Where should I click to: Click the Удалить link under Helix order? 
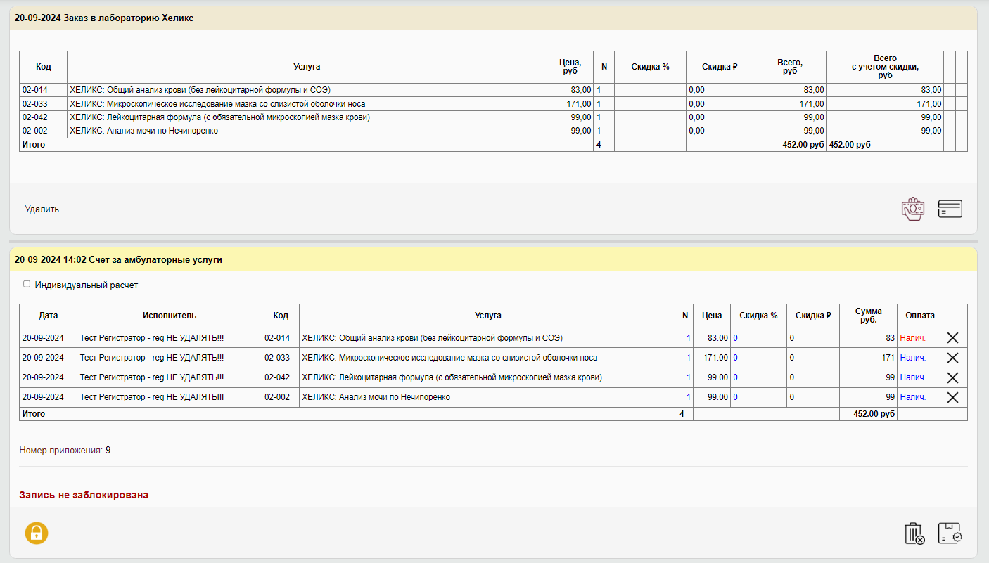[x=42, y=209]
